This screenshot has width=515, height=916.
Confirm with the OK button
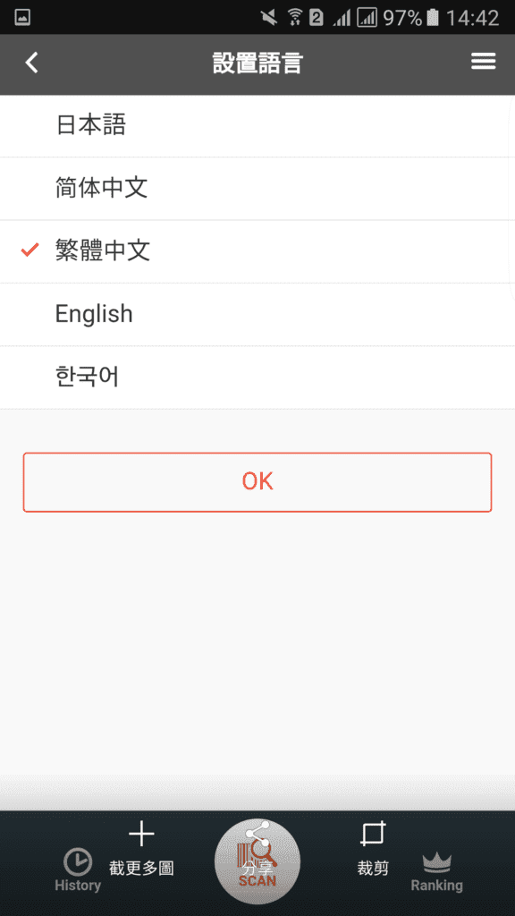(x=257, y=482)
